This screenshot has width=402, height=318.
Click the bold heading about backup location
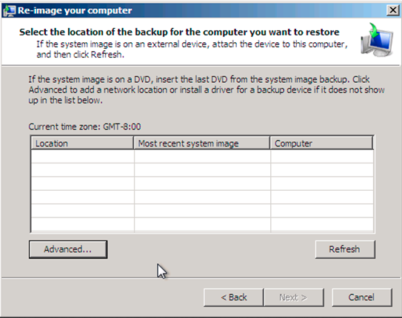coord(179,33)
